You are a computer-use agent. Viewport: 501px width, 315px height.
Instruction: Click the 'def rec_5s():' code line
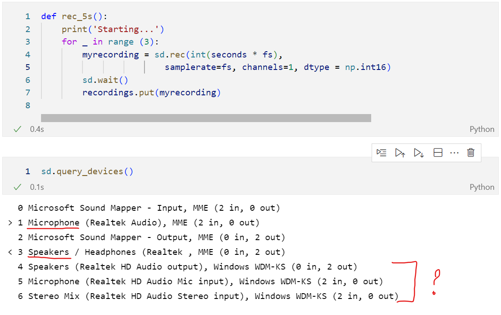74,16
